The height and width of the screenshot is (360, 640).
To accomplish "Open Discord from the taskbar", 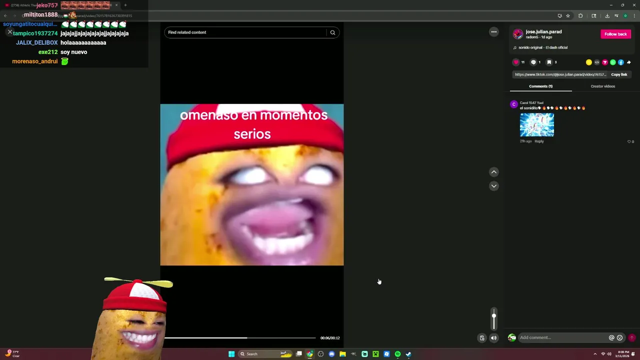I will pos(331,354).
